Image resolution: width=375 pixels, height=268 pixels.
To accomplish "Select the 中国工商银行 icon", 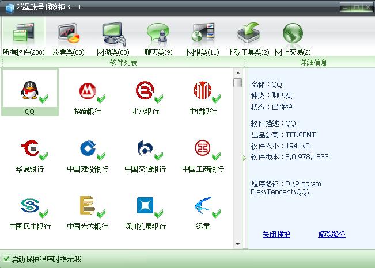I will (x=203, y=148).
